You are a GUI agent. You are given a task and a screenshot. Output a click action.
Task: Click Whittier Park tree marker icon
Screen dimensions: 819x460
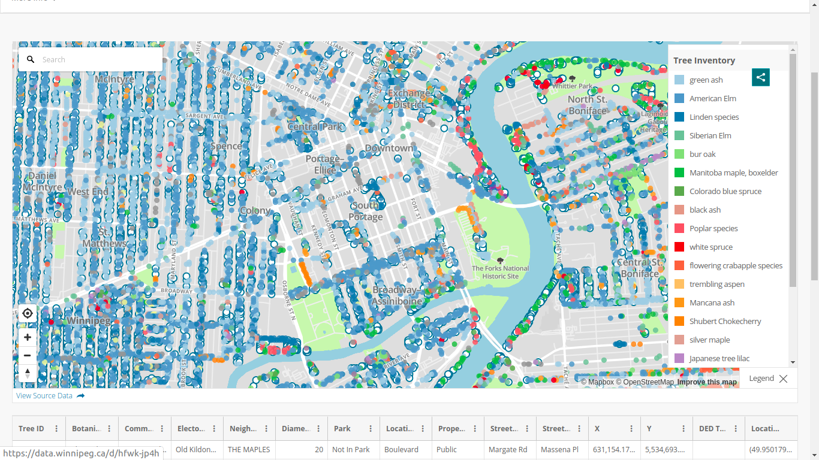(x=572, y=79)
